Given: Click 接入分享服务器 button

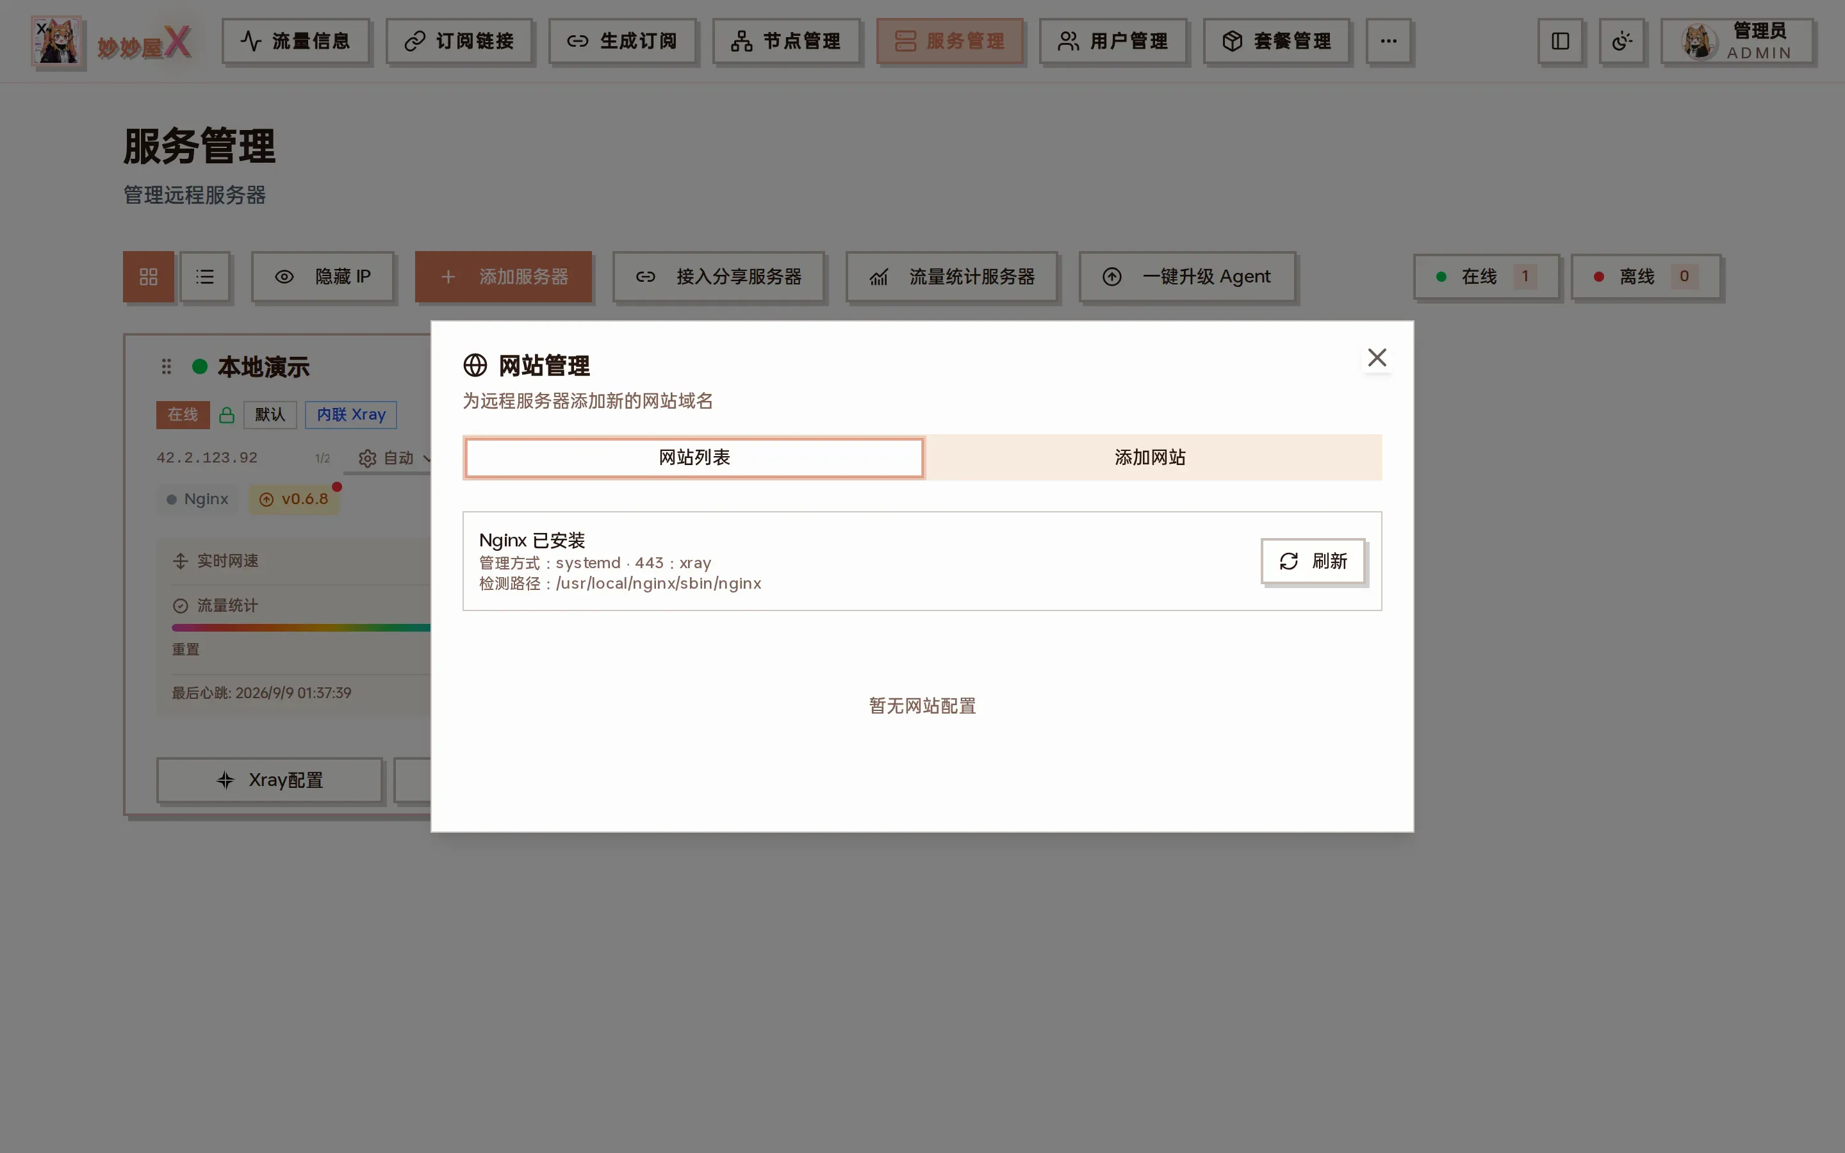Looking at the screenshot, I should (718, 277).
